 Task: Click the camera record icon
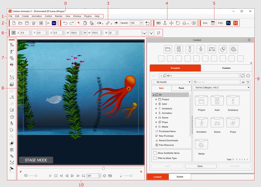(x=158, y=23)
